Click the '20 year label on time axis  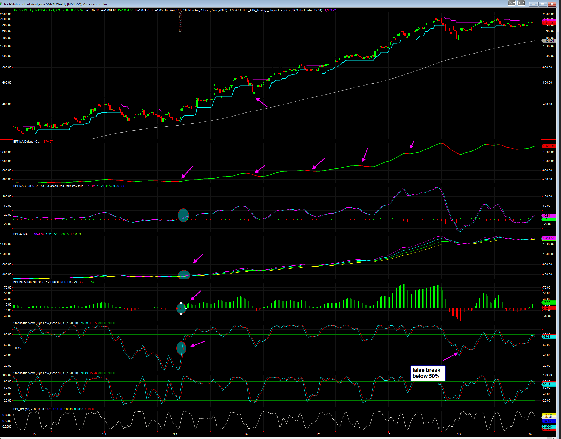530,434
